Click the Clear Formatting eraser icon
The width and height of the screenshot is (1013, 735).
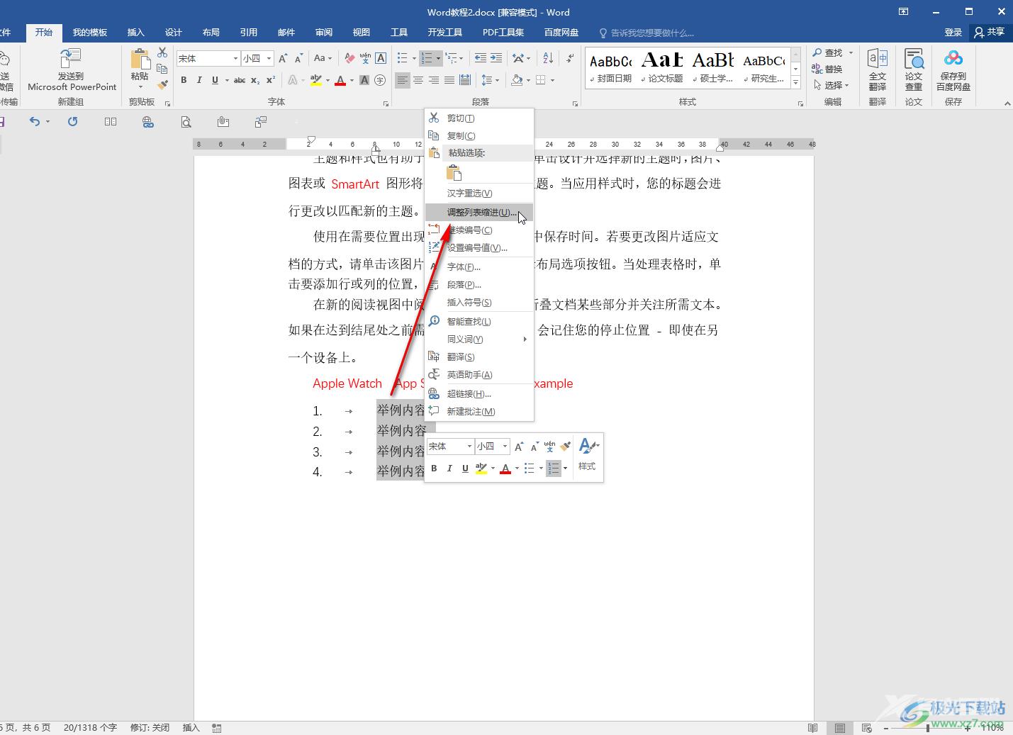click(x=349, y=58)
